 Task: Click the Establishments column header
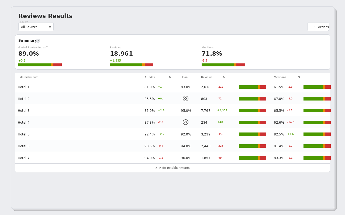pyautogui.click(x=28, y=77)
